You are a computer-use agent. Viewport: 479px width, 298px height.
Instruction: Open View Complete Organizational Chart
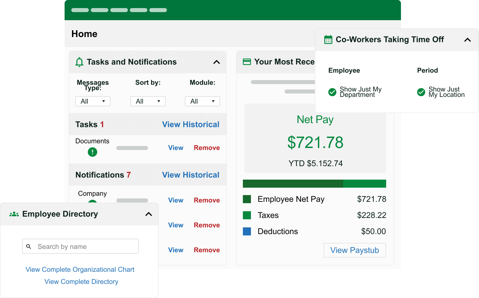[80, 269]
